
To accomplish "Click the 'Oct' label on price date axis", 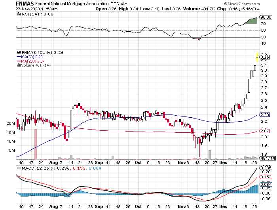I will click(x=138, y=162).
